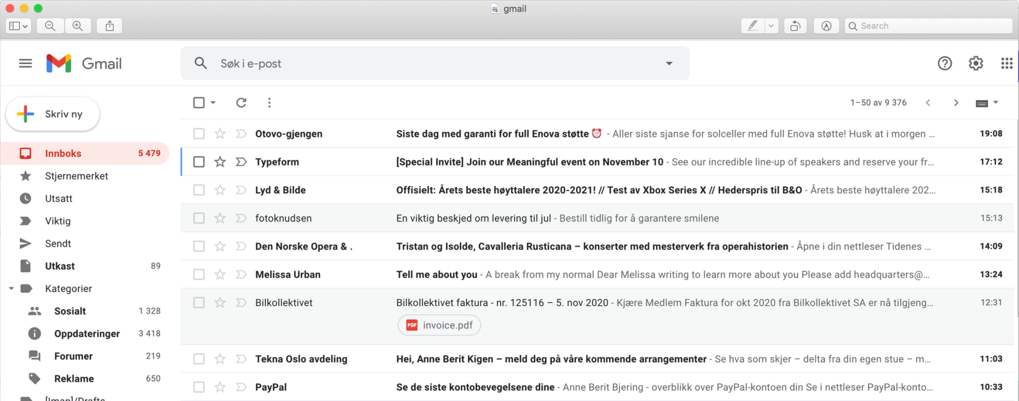Star the Otovo-gjengen email

point(220,133)
